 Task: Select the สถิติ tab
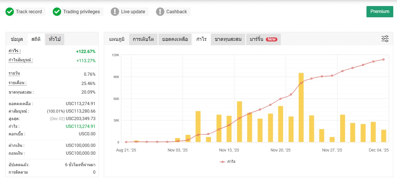pyautogui.click(x=36, y=39)
